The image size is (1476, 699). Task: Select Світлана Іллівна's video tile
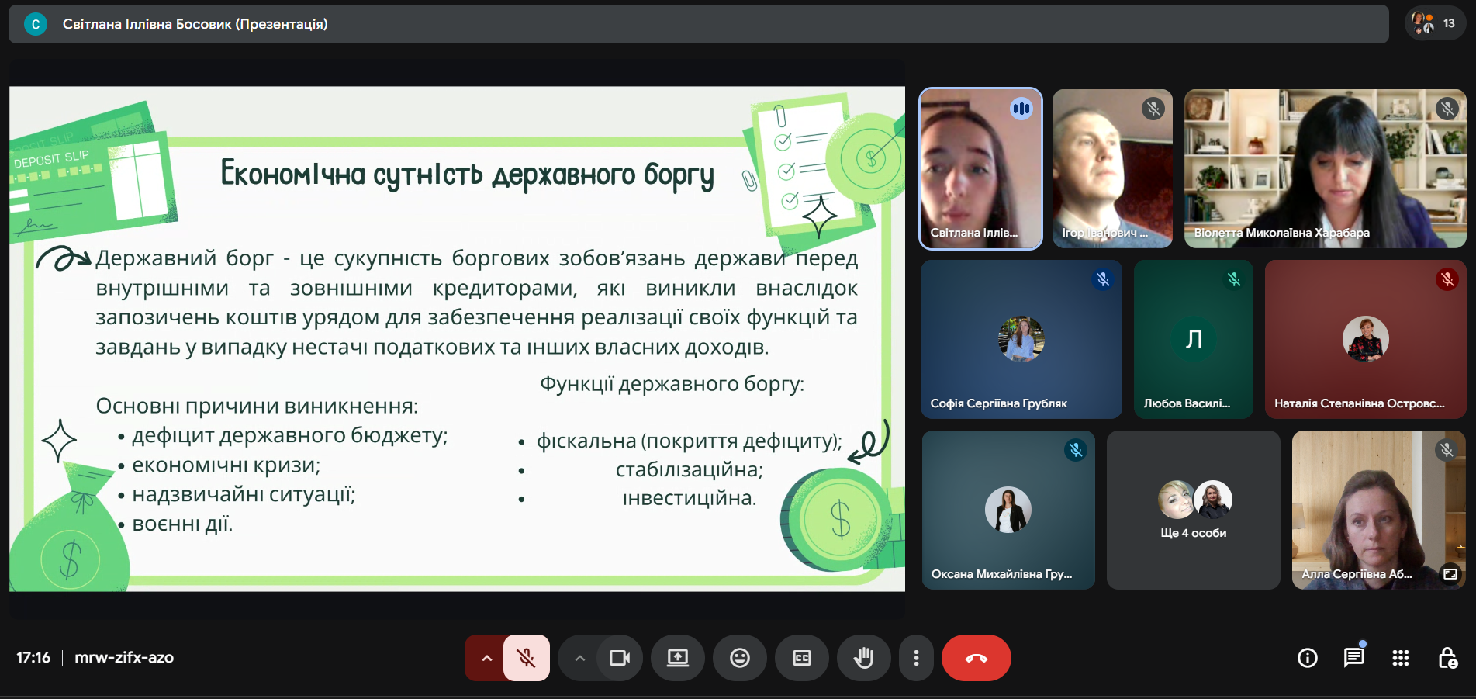[981, 168]
